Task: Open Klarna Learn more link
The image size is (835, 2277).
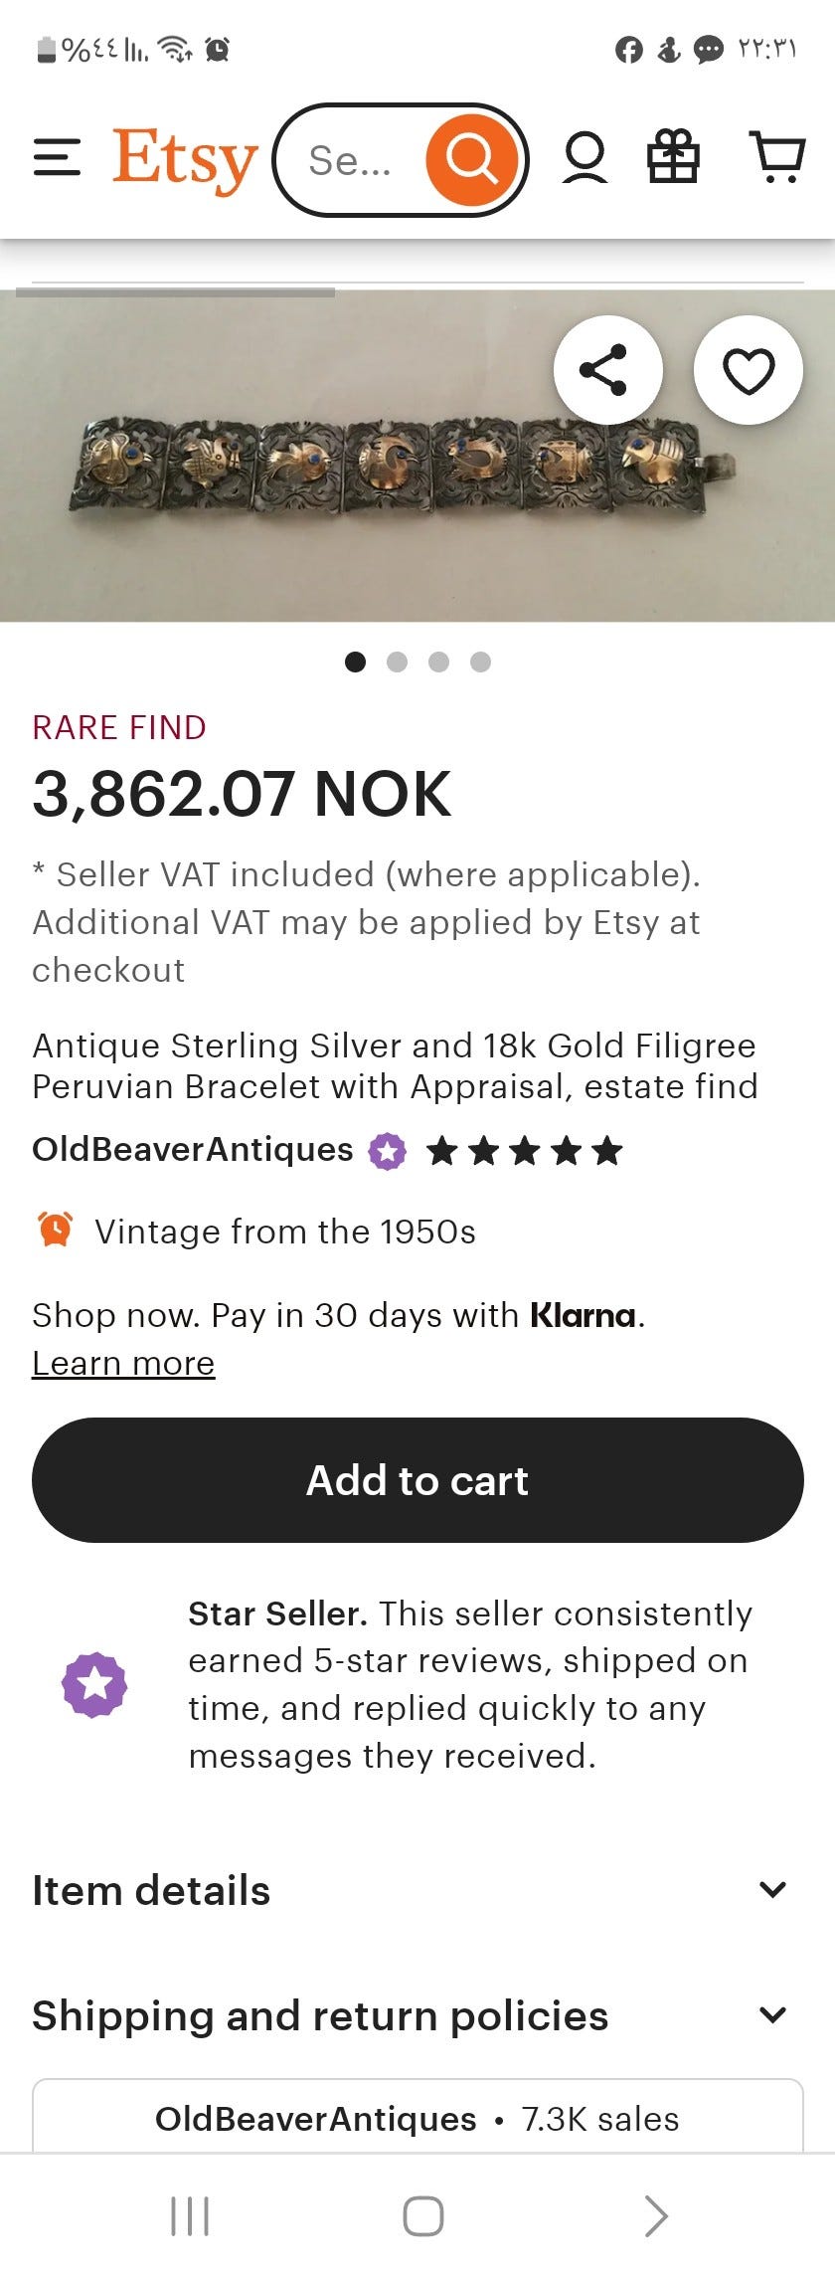Action: click(x=123, y=1363)
